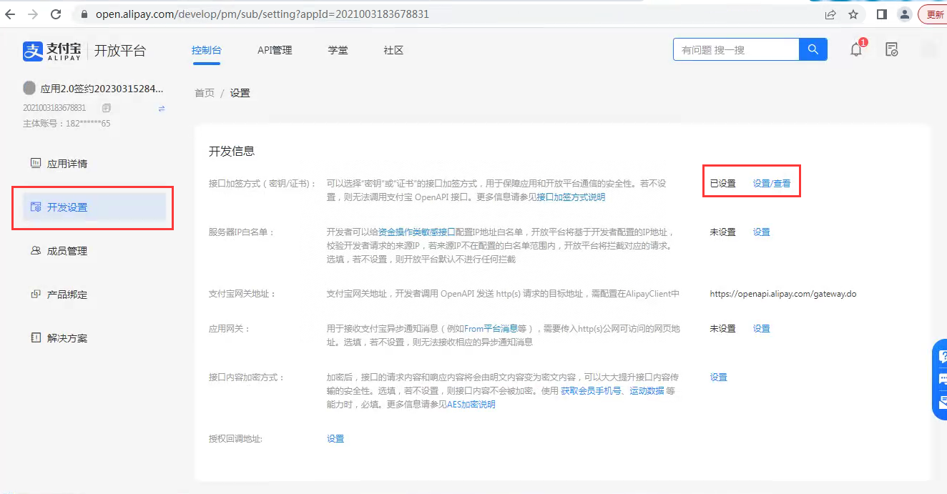
Task: Click the grey app avatar circle
Action: 29,88
